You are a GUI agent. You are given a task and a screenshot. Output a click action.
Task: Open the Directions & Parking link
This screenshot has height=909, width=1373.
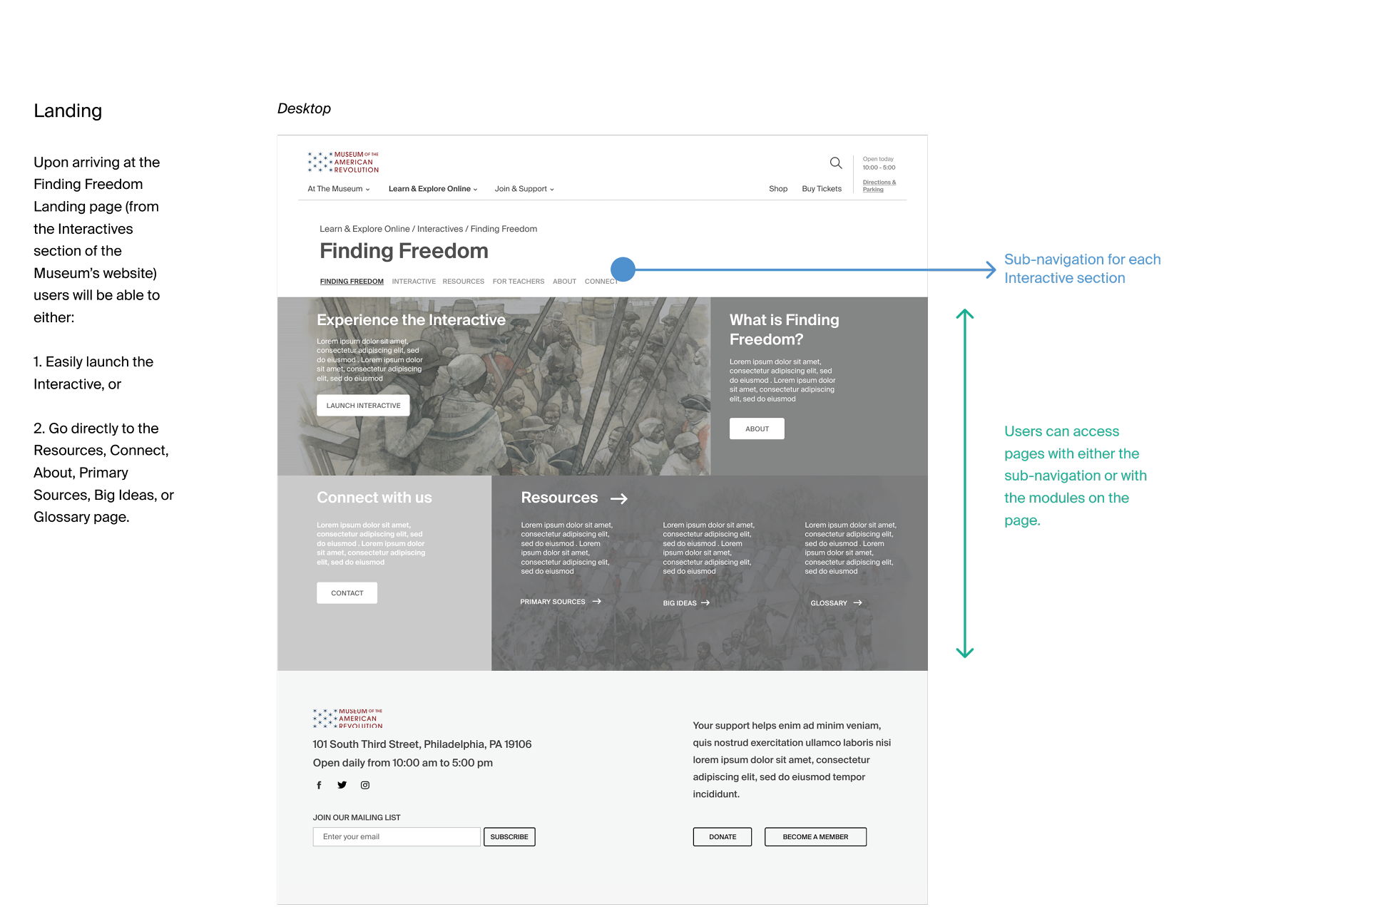click(879, 185)
